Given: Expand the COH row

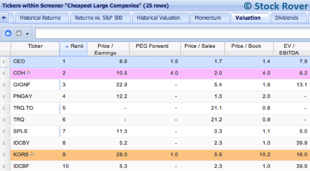Looking at the screenshot, I should click(4, 73).
